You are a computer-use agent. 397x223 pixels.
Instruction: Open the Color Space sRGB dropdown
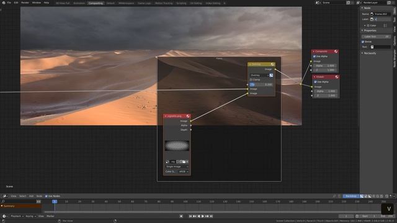pyautogui.click(x=184, y=172)
